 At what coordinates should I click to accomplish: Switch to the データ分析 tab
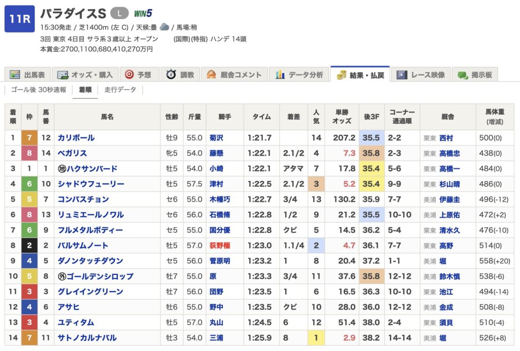point(299,75)
